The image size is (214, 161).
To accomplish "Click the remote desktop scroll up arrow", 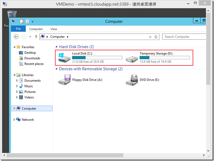I will pos(208,10).
